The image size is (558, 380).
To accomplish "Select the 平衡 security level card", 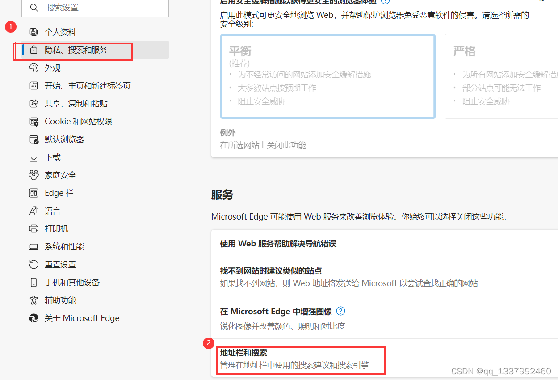I will tap(328, 76).
